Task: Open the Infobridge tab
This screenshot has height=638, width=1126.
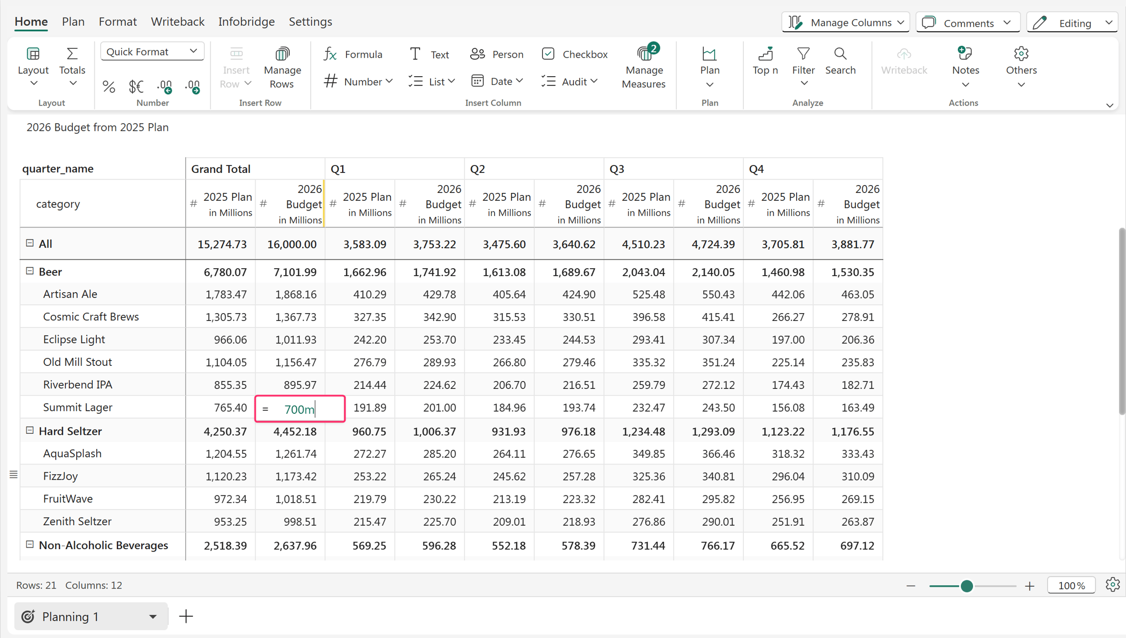Action: (x=246, y=21)
